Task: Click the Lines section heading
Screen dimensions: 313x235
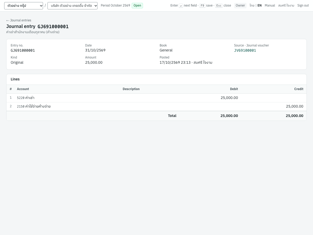Action: click(x=15, y=79)
